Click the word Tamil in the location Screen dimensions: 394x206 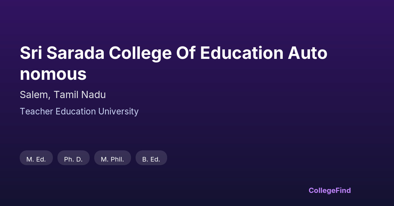click(66, 95)
